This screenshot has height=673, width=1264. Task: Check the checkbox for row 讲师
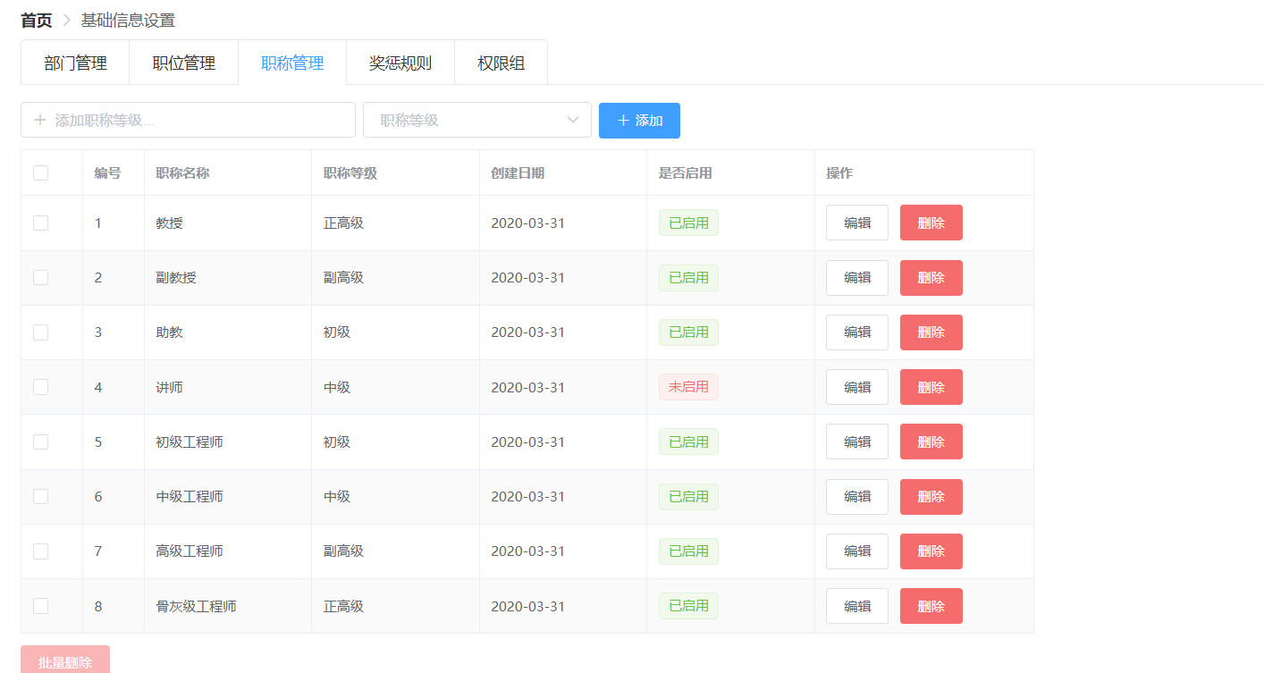[40, 387]
